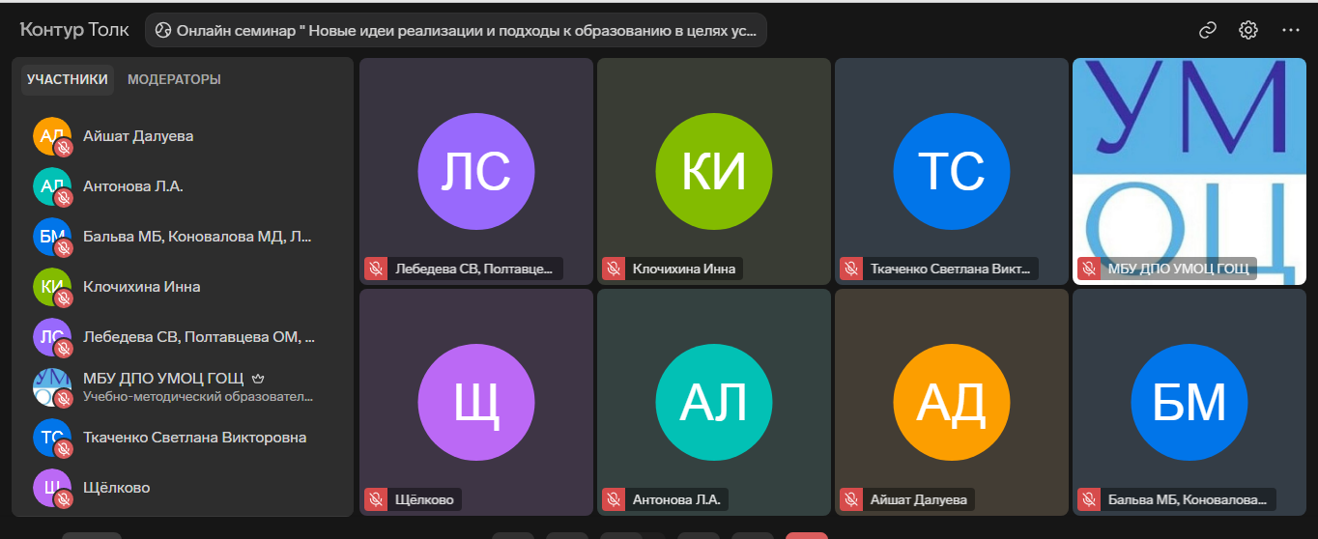Copy the meeting link via chain icon
The height and width of the screenshot is (539, 1318).
coord(1207,30)
